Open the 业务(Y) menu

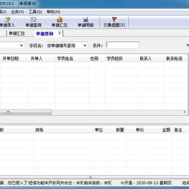click(x=17, y=12)
